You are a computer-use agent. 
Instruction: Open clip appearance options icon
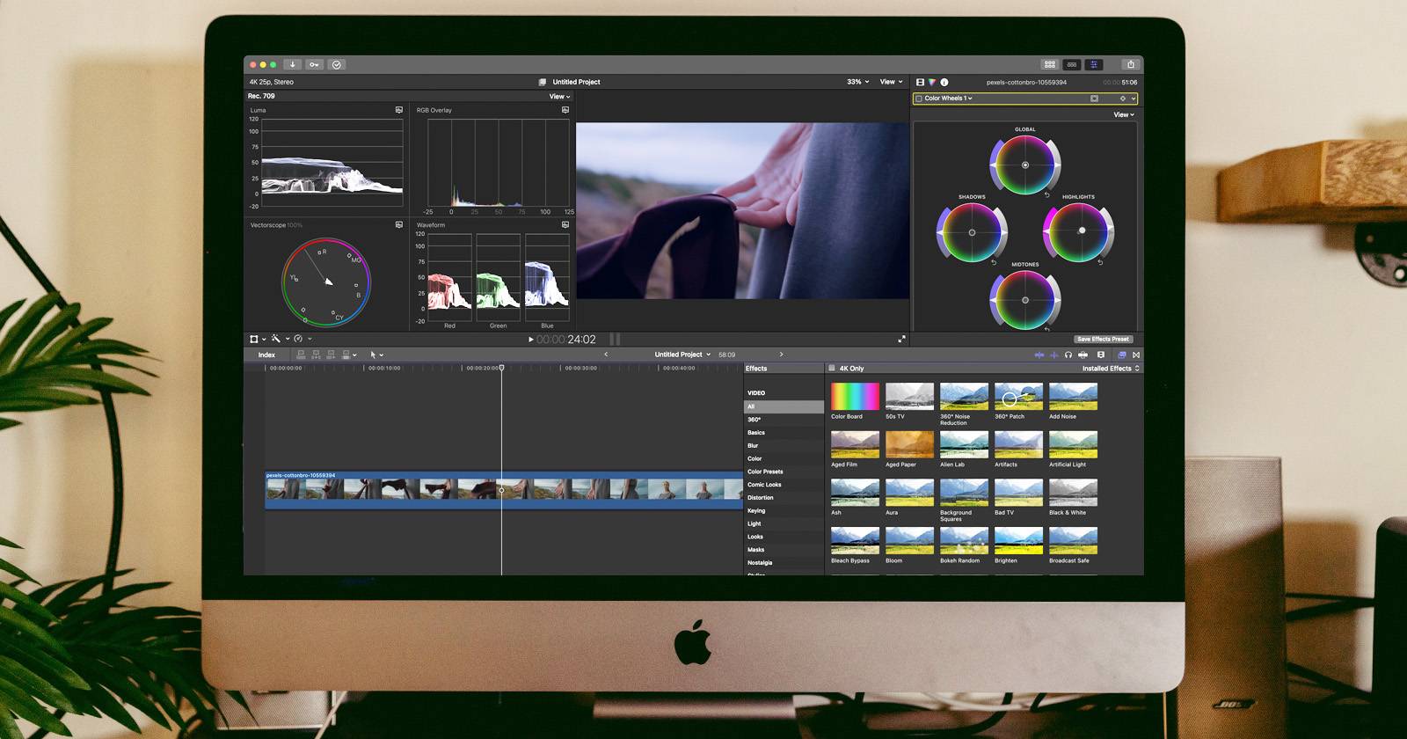click(x=1100, y=355)
